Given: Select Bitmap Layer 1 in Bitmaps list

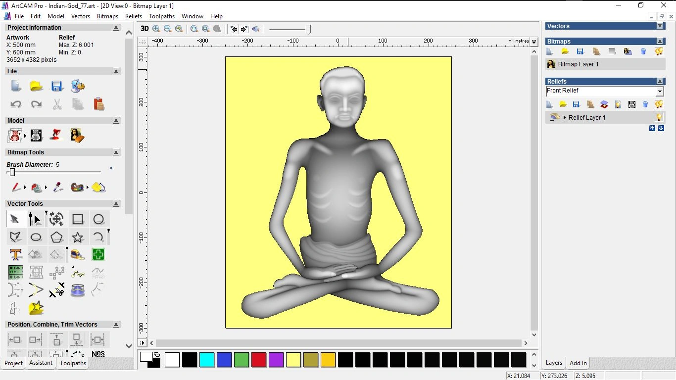Looking at the screenshot, I should click(x=578, y=64).
